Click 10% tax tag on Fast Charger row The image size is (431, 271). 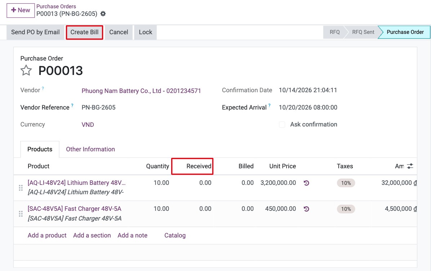(x=346, y=209)
